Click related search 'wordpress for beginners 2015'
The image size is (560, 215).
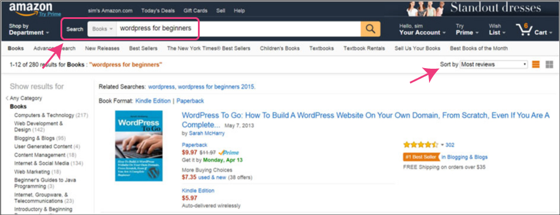[217, 86]
